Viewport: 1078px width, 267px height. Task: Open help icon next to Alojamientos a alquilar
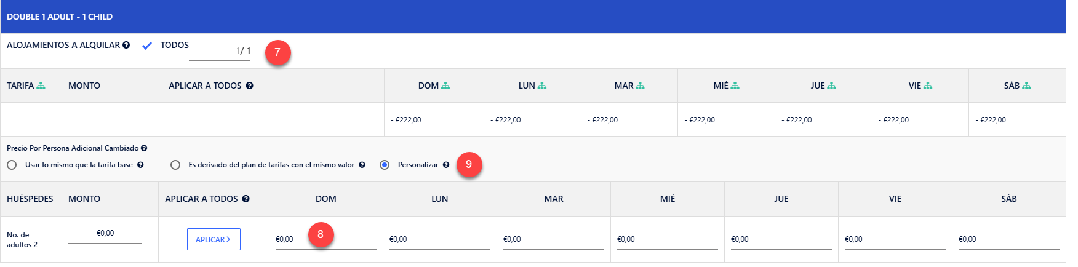(x=126, y=45)
